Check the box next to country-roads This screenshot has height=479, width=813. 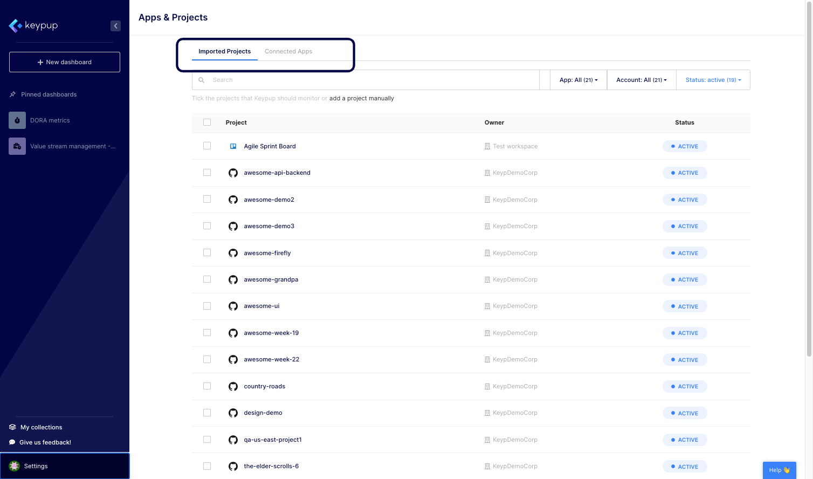[x=207, y=386]
